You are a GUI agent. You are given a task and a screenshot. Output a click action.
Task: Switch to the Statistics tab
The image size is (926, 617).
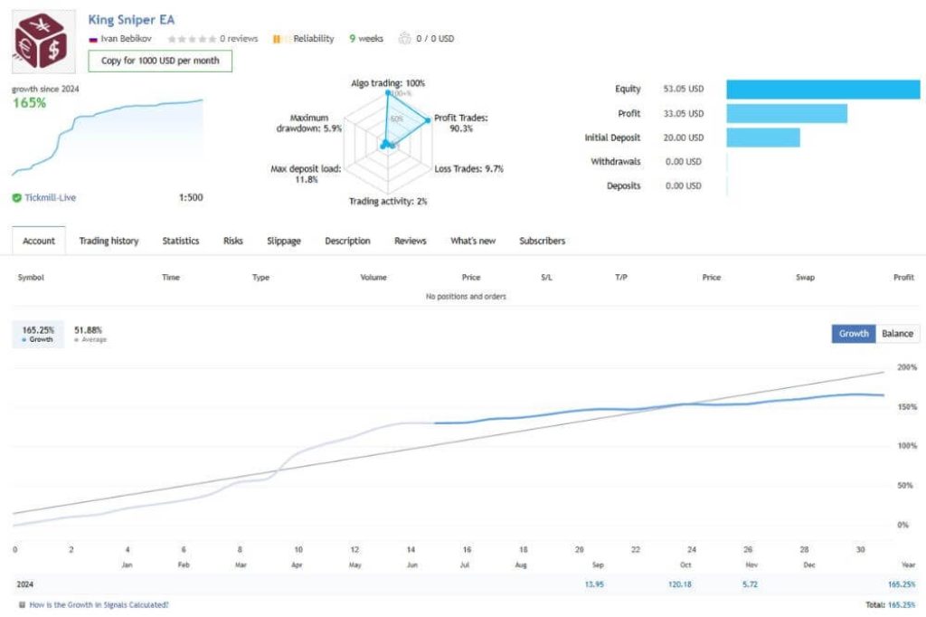point(181,242)
